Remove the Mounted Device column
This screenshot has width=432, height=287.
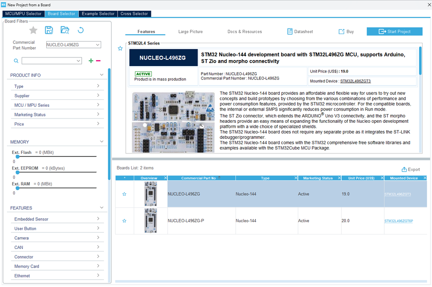click(425, 178)
